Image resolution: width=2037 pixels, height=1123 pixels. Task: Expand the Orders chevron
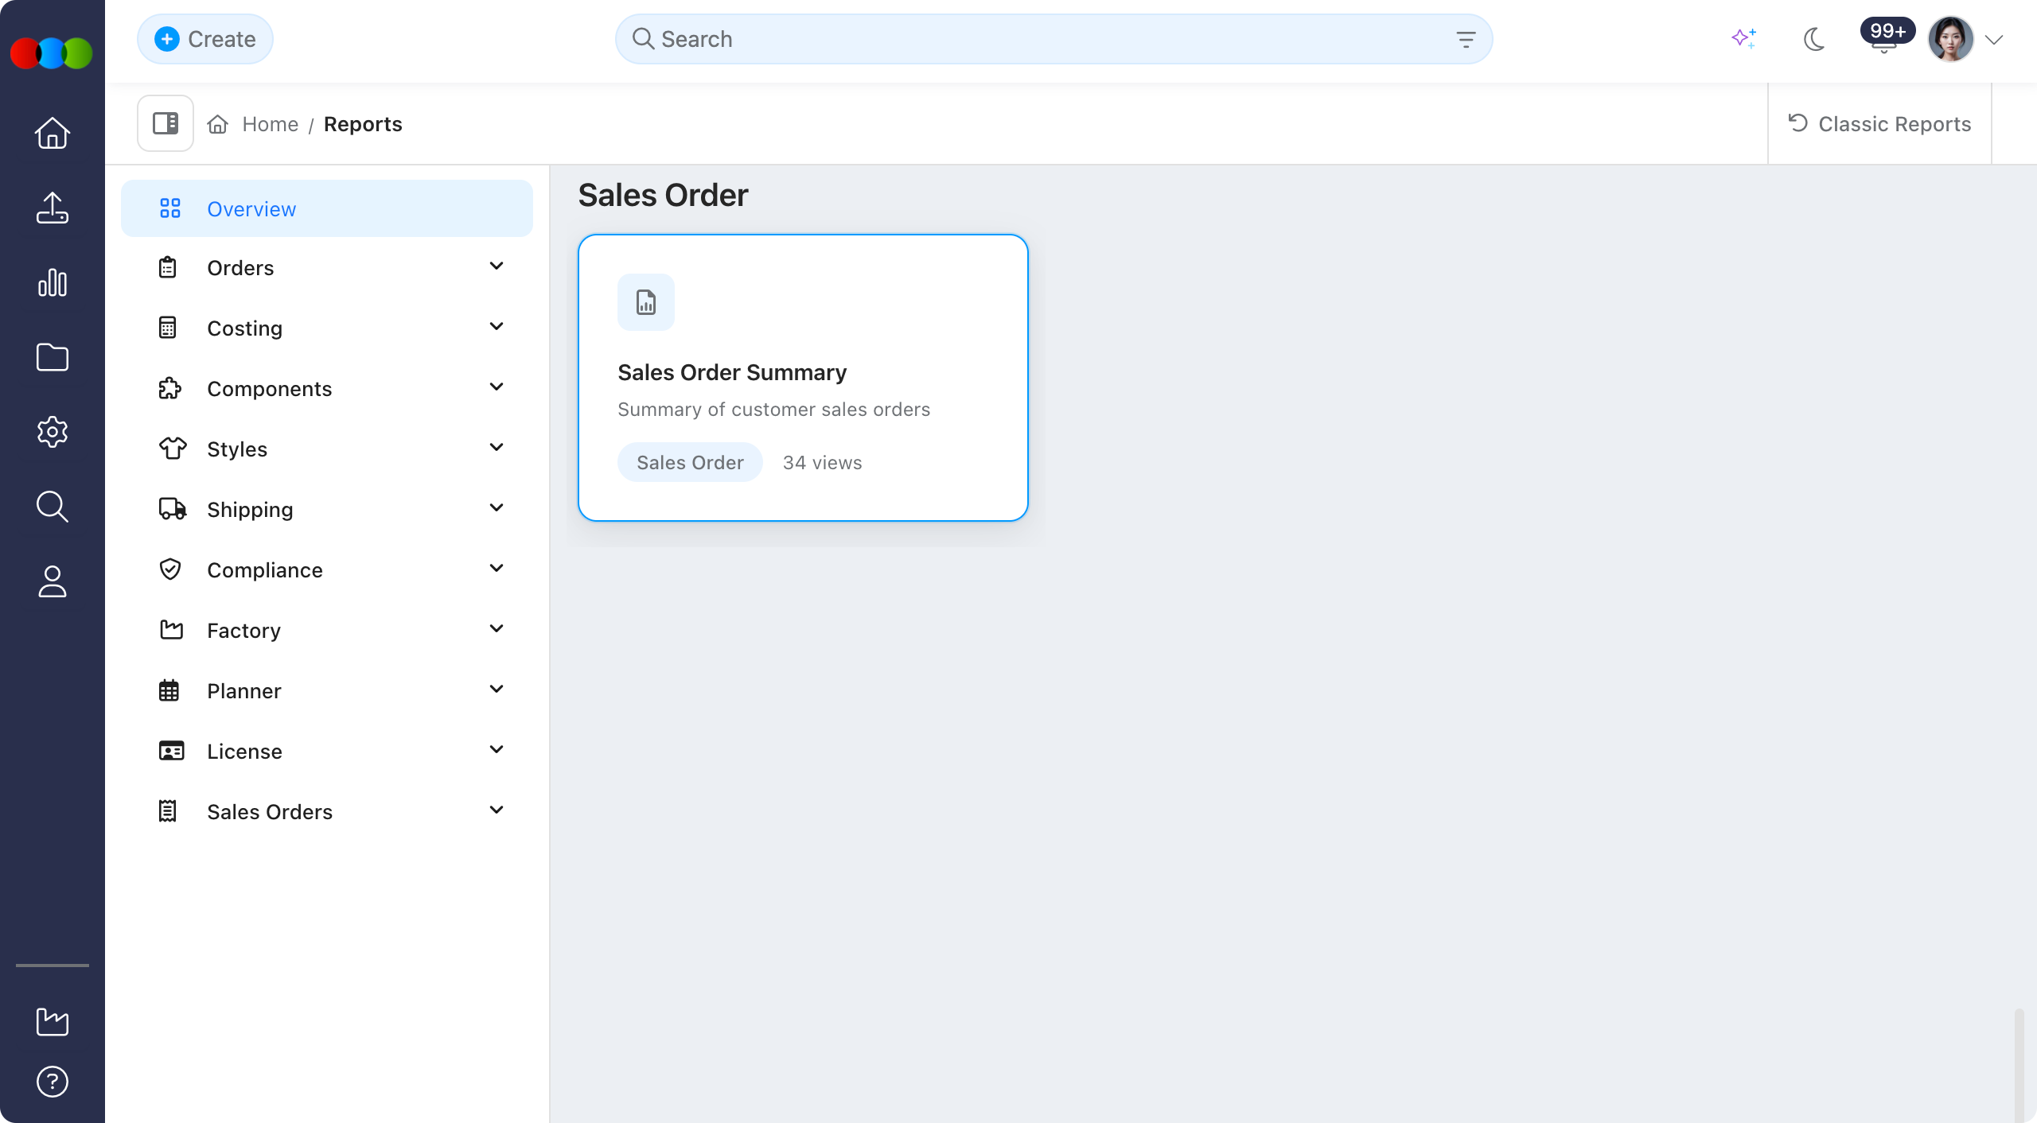tap(497, 266)
